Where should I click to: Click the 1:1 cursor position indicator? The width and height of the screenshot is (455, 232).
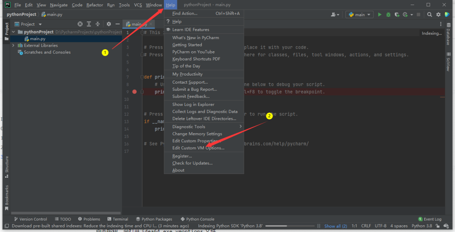point(354,226)
